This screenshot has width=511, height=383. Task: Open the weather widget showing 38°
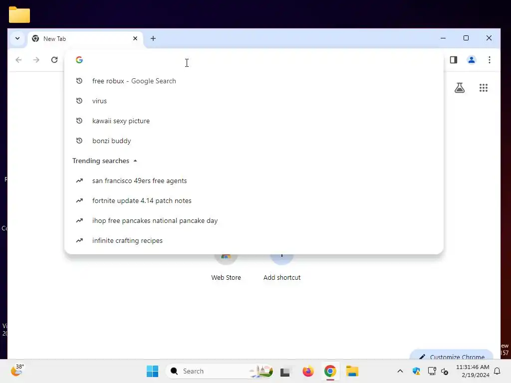pos(17,371)
